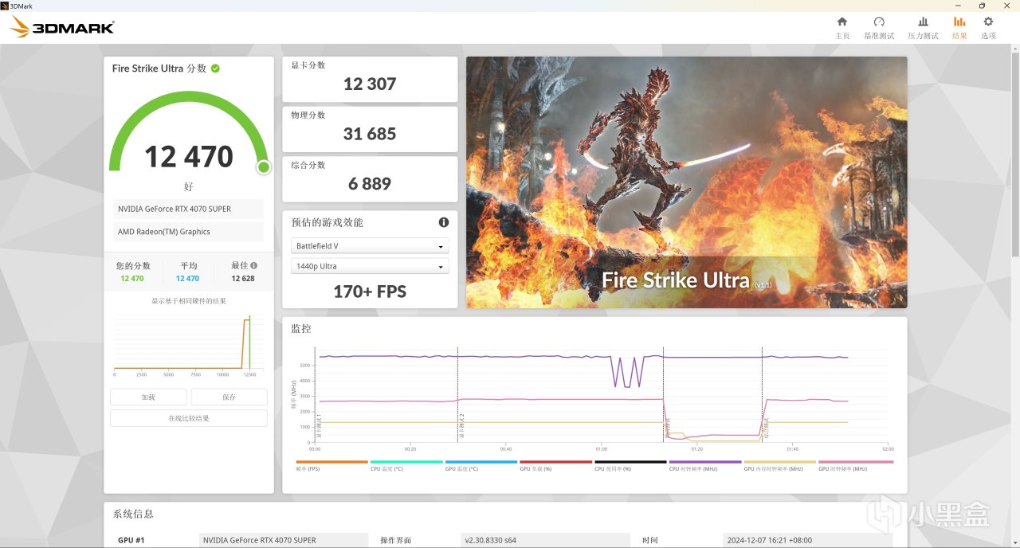
Task: Click the score distribution chart
Action: pyautogui.click(x=188, y=346)
